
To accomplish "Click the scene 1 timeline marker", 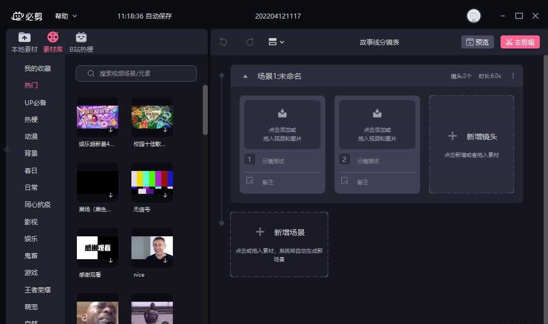I will coord(221,75).
